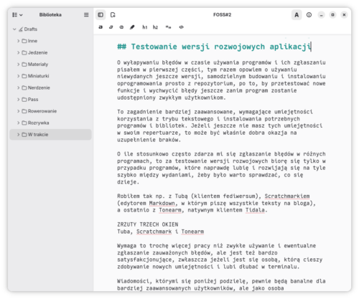
Task: Expand the Nerdzenie folder
Action: tap(19, 87)
